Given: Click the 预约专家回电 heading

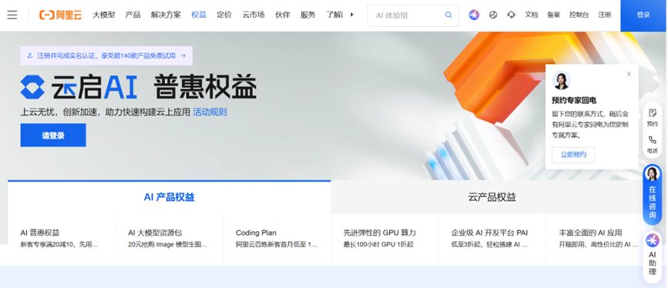Looking at the screenshot, I should point(574,101).
